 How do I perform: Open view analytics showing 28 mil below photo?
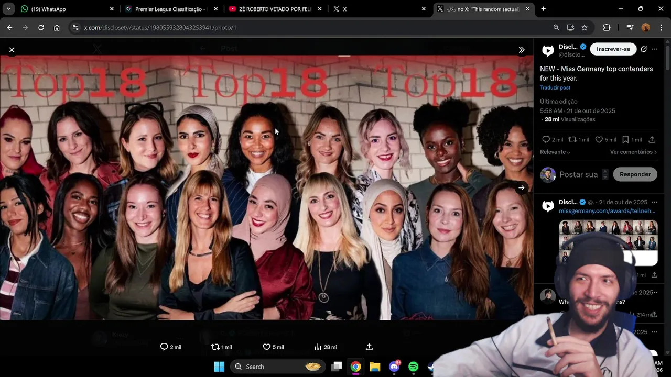[326, 347]
